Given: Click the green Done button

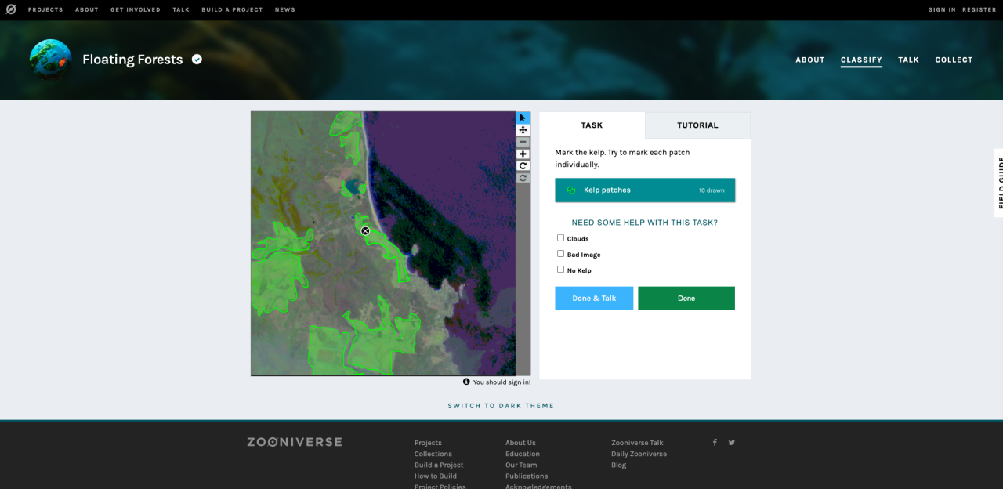Looking at the screenshot, I should pos(686,298).
